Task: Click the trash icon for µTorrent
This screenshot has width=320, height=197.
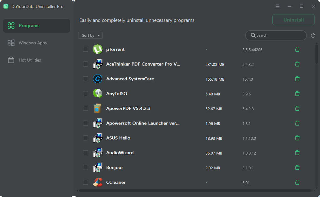Action: point(297,49)
